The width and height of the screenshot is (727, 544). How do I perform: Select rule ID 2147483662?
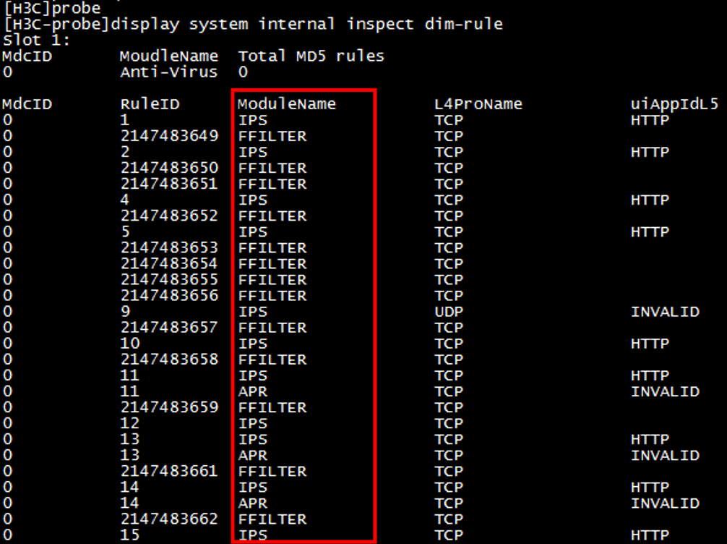[169, 519]
